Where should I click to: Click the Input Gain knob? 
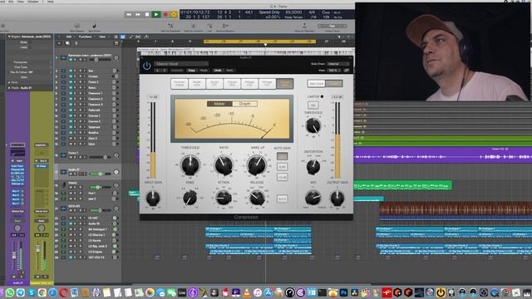153,199
